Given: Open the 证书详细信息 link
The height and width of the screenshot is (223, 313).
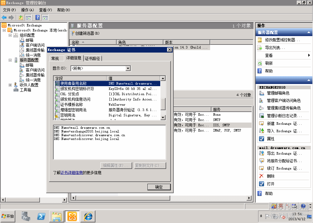Looking at the screenshot, I should pyautogui.click(x=71, y=173).
